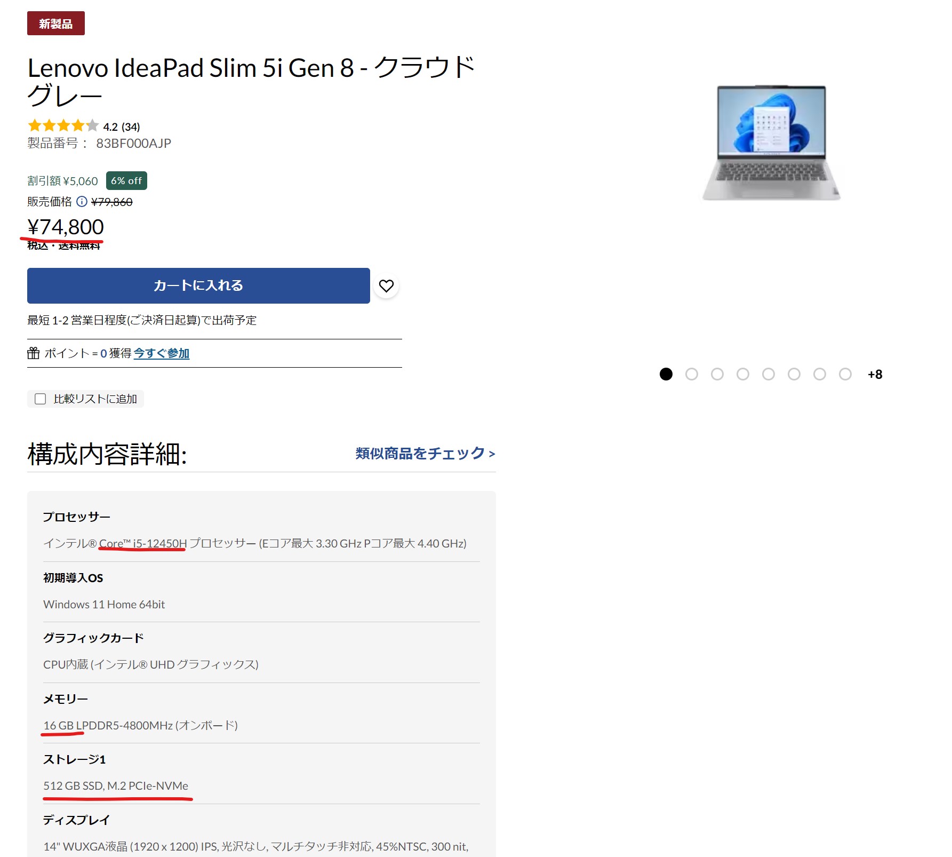This screenshot has height=857, width=952.
Task: Click the laptop product image
Action: click(x=771, y=143)
